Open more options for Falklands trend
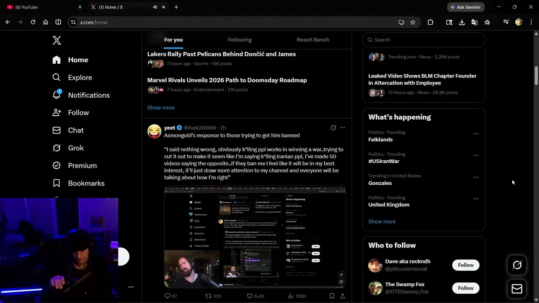The height and width of the screenshot is (303, 539). point(476,134)
